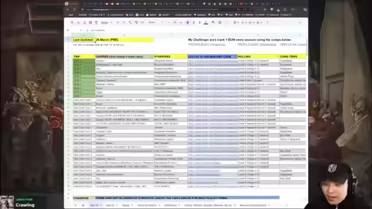Click the now-playing album art thumbnail
This screenshot has height=209, width=372.
7,202
